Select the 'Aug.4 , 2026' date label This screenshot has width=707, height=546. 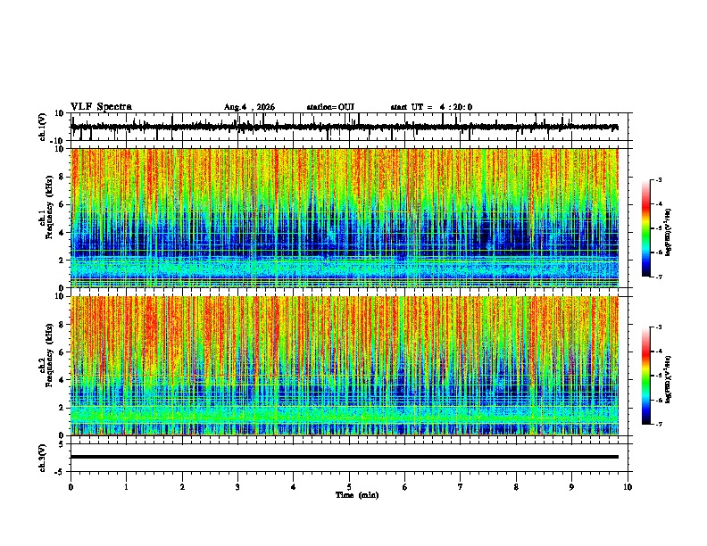[x=249, y=107]
